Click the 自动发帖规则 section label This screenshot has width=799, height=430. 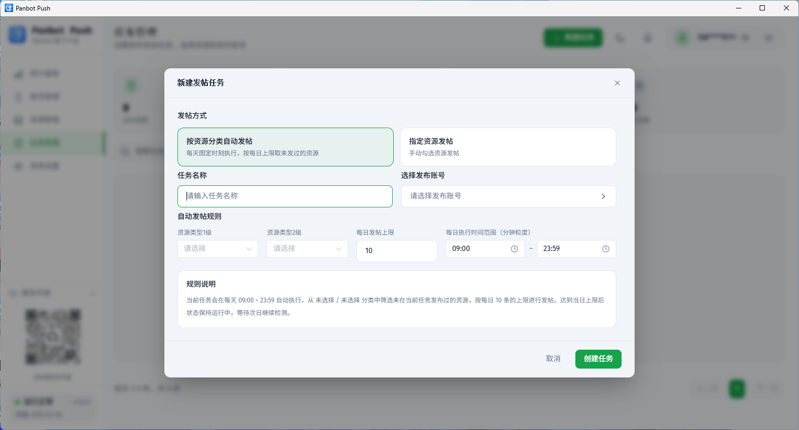[x=199, y=216]
